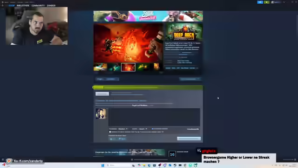Click the franchise banner below review box
The image size is (298, 168).
coord(129,153)
